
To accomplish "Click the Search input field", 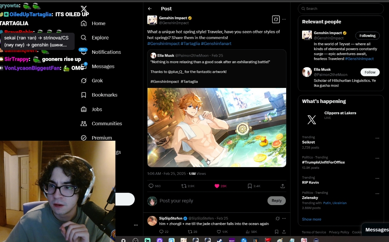I will tap(341, 9).
